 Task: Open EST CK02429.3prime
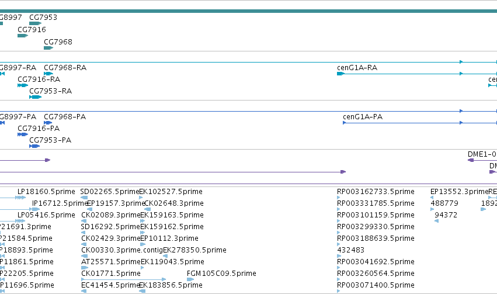click(110, 238)
